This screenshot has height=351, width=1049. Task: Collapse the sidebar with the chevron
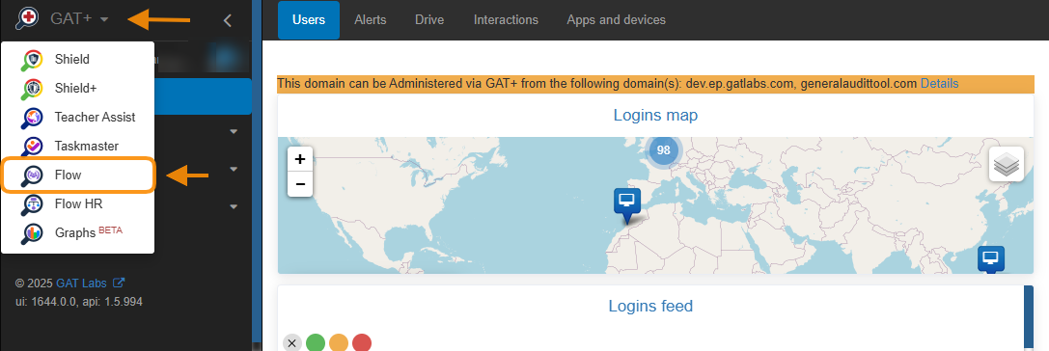coord(228,20)
